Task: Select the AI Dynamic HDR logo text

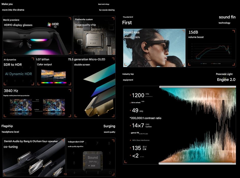Action: click(19, 74)
